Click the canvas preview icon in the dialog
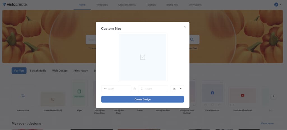Screen dimensions: 287x130 point(143,57)
